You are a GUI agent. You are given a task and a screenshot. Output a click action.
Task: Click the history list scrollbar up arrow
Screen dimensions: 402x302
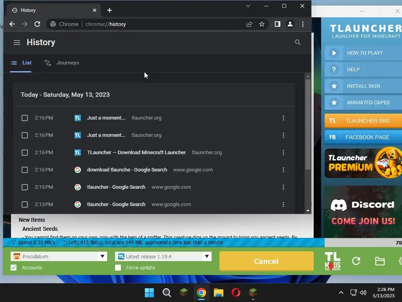[308, 77]
